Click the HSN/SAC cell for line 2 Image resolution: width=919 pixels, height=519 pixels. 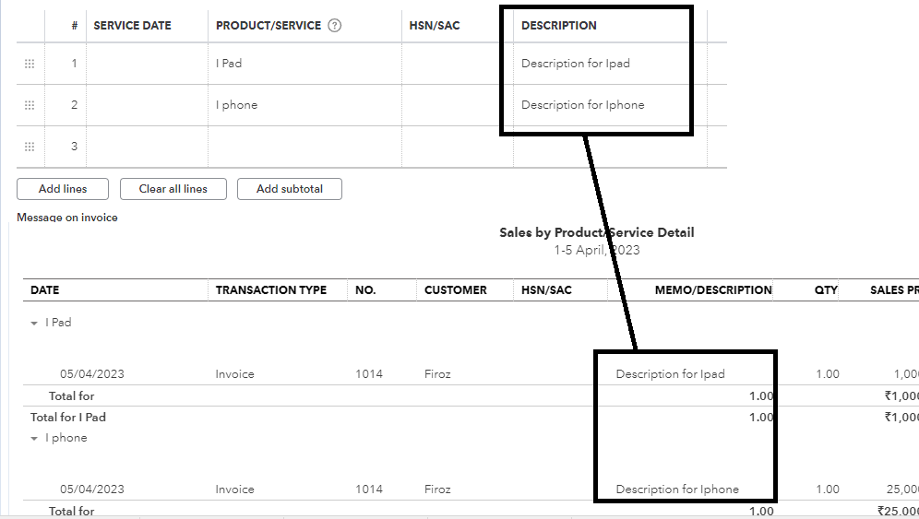(x=457, y=105)
